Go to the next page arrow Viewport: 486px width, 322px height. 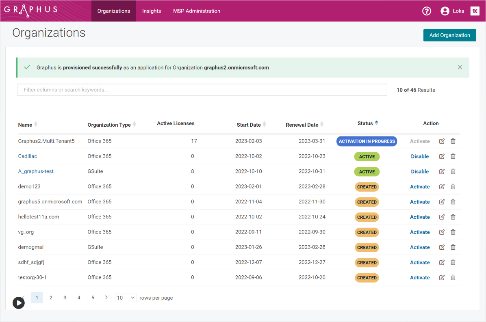click(106, 298)
